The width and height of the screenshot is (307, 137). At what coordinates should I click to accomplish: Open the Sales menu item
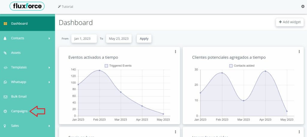27,126
